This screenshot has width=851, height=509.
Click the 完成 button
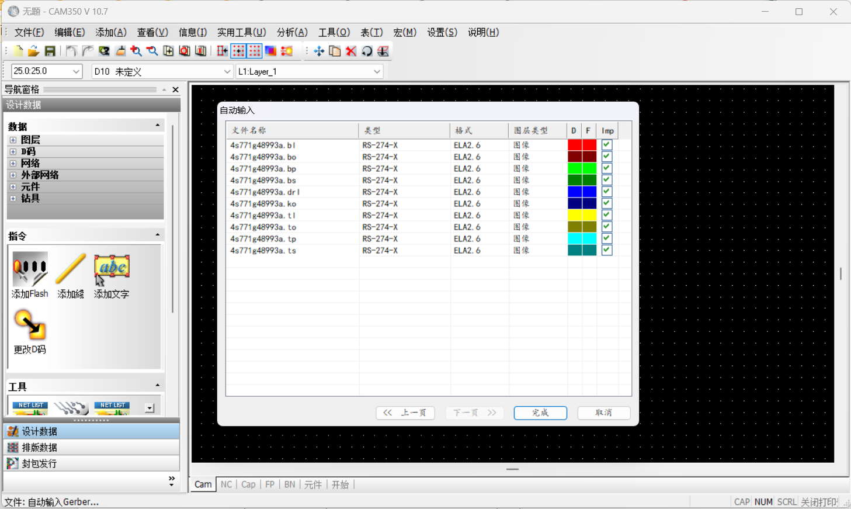(540, 413)
